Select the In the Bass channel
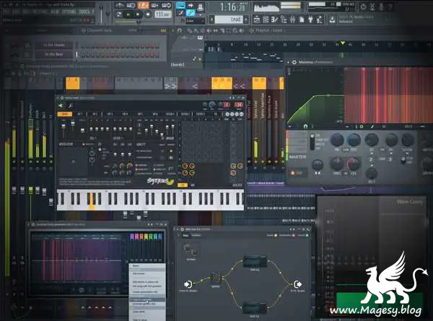This screenshot has width=433, height=321. pos(54,55)
